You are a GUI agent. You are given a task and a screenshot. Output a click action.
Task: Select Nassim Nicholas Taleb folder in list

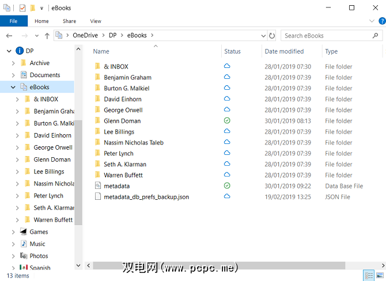click(133, 143)
